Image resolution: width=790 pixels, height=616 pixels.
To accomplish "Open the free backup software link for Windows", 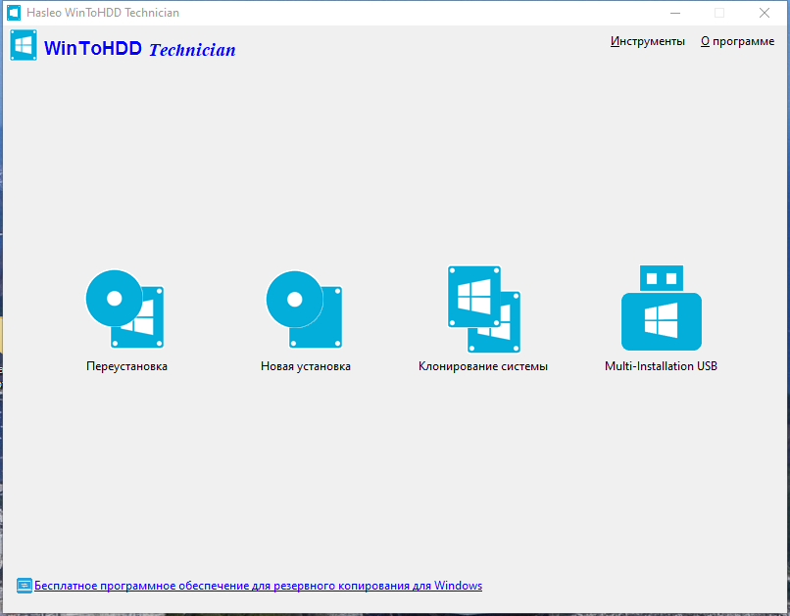I will (259, 585).
